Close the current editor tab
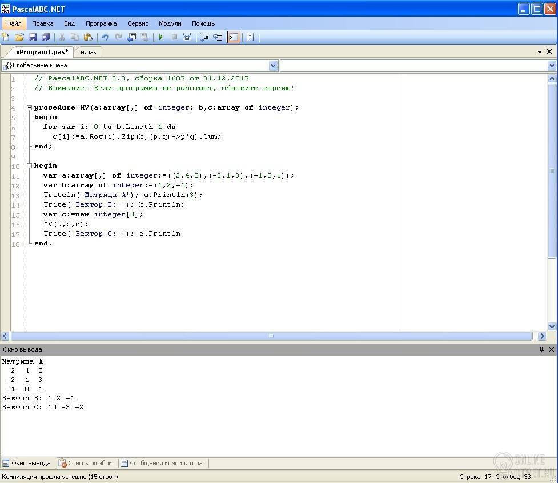This screenshot has width=558, height=483. [549, 51]
